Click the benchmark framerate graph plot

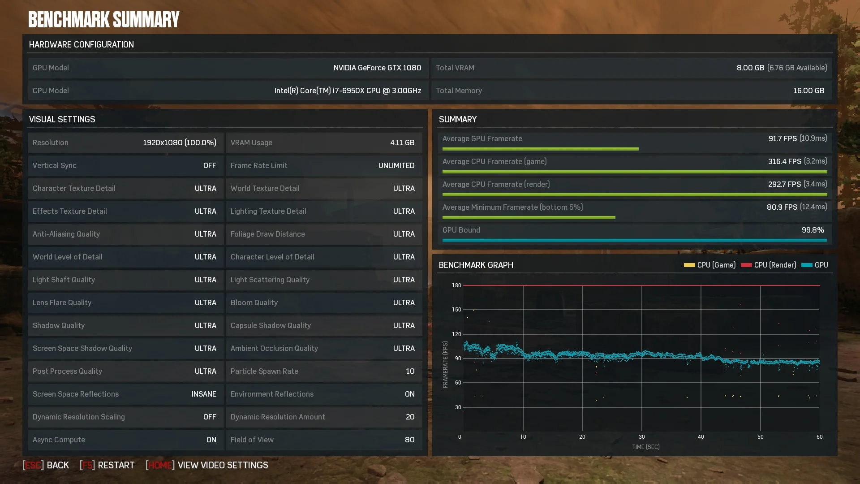click(641, 358)
